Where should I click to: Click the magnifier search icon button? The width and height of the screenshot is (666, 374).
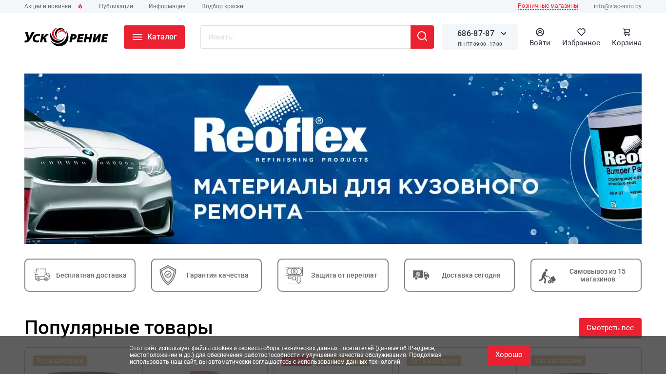(422, 37)
